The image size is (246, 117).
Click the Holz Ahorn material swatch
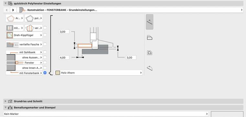(58, 73)
